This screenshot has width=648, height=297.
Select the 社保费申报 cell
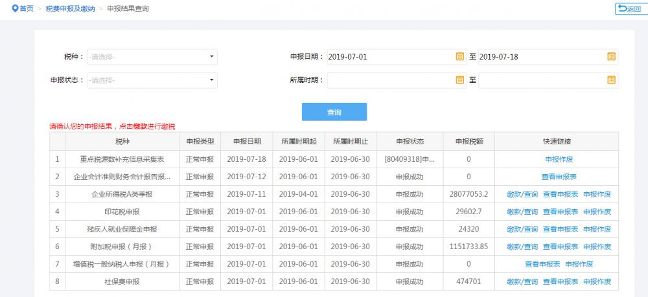coord(122,281)
